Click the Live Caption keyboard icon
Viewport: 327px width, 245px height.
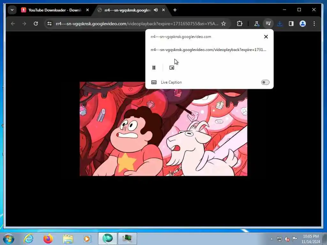[154, 82]
